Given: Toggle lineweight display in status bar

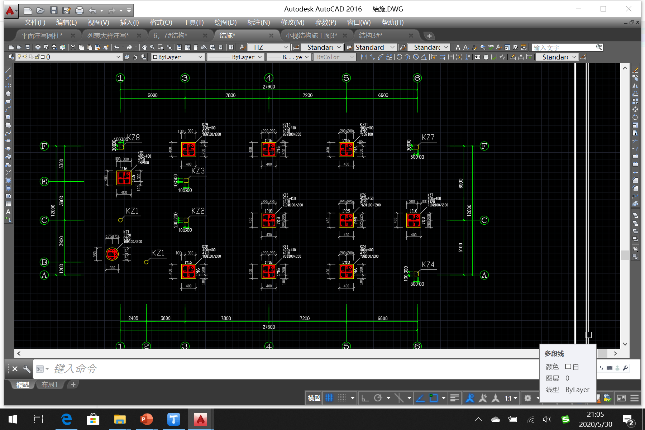Looking at the screenshot, I should click(x=454, y=398).
